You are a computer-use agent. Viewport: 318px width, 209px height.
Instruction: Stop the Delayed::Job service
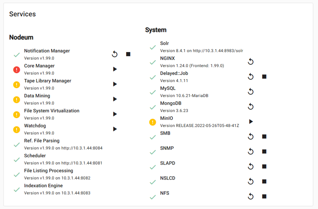[264, 77]
